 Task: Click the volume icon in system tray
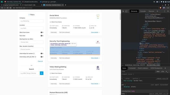[x=154, y=2]
